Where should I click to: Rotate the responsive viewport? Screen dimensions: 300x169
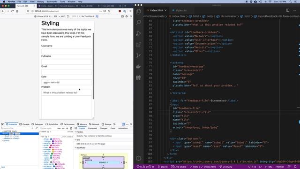[68, 16]
